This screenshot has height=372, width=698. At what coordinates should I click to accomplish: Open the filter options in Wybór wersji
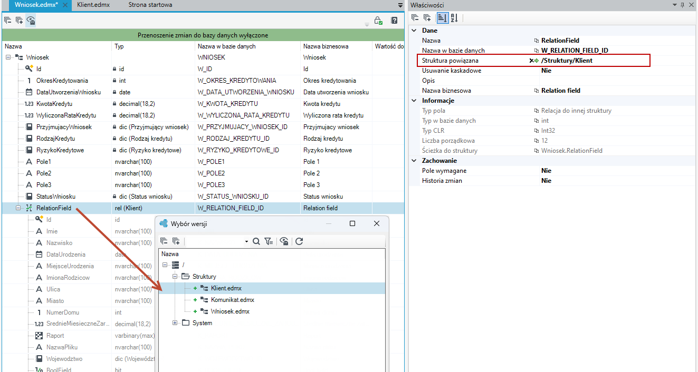pyautogui.click(x=269, y=241)
